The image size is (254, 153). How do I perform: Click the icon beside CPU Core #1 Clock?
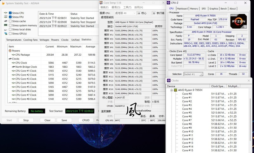click(13, 71)
